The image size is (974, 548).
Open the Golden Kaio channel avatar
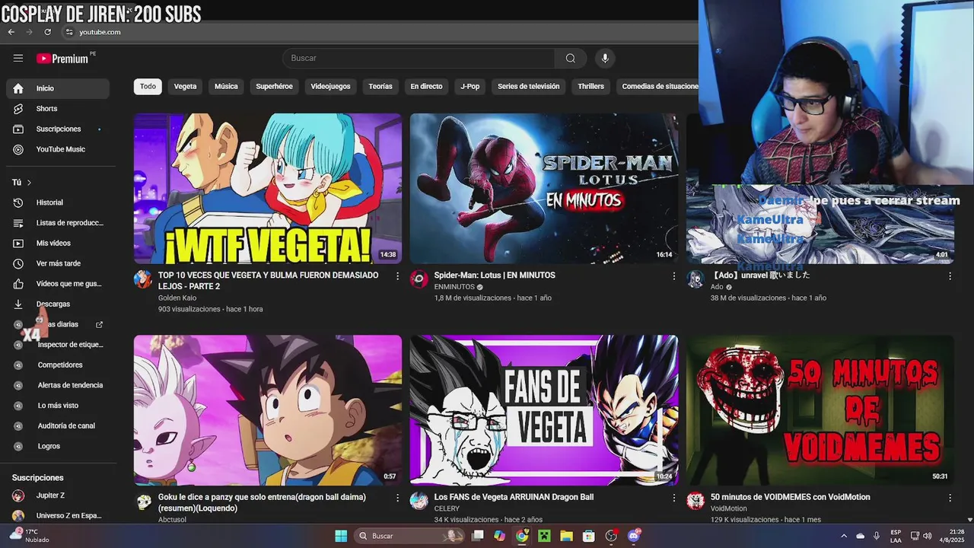[x=143, y=279]
